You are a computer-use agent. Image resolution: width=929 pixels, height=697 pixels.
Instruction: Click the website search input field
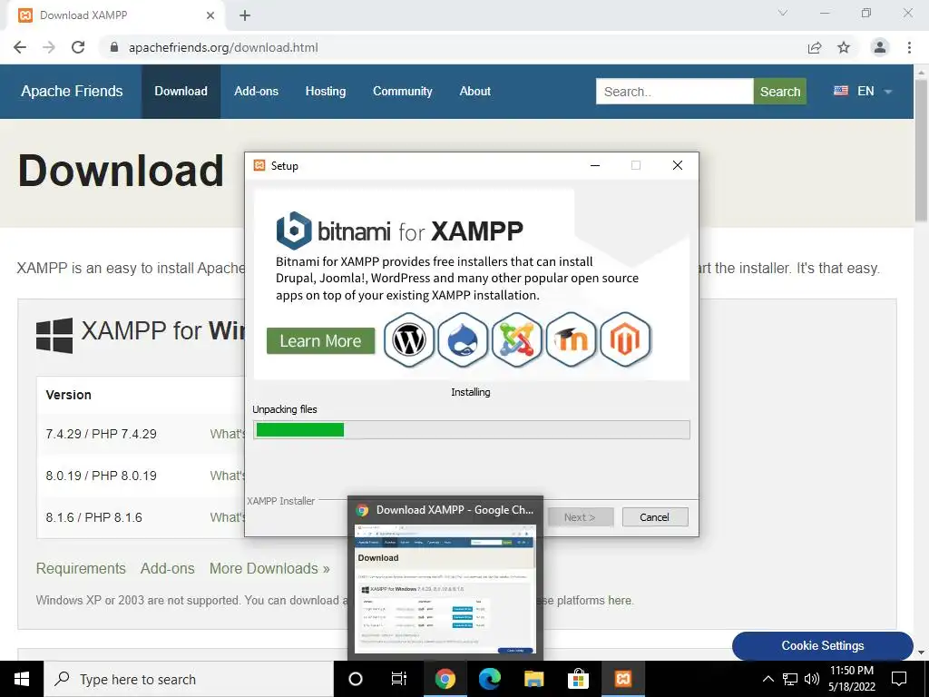coord(674,92)
